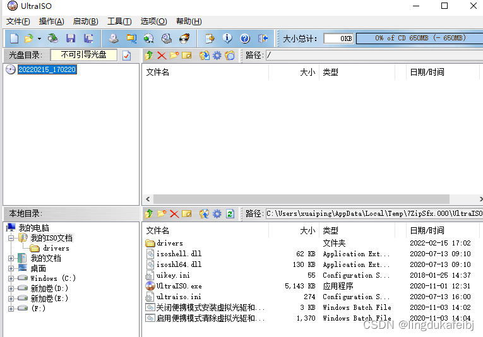Open the 启动(B) menu
The height and width of the screenshot is (337, 483).
(x=86, y=21)
